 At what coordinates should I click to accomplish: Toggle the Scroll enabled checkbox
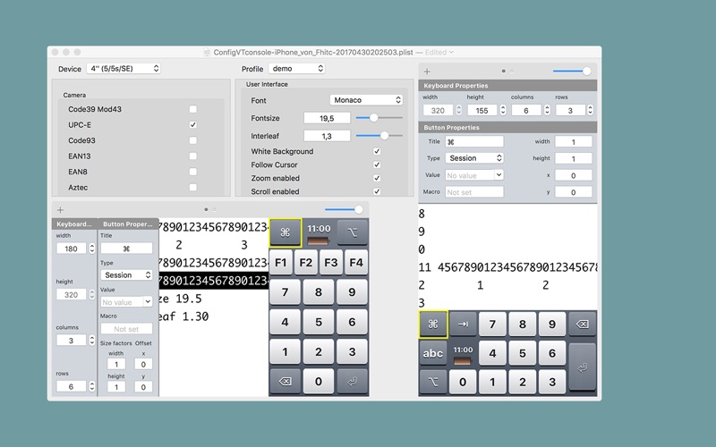tap(377, 191)
